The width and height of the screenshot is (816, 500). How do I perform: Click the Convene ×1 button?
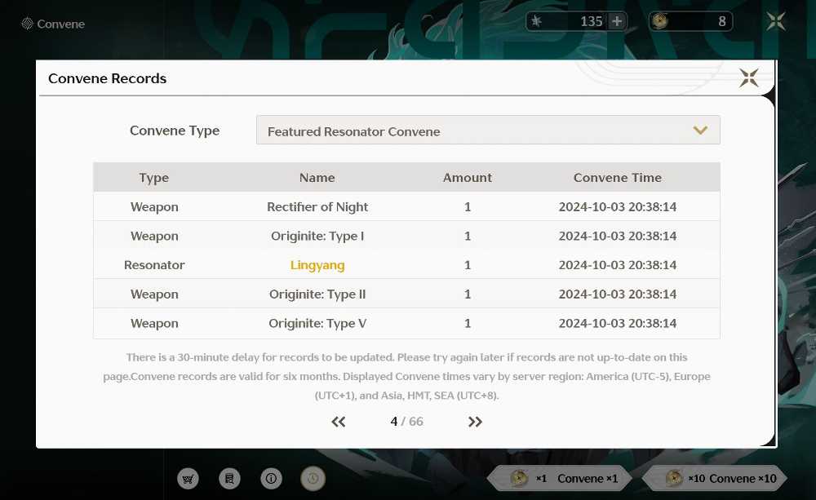[560, 478]
